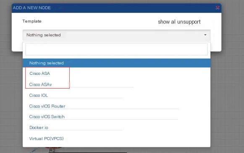244x153 pixels.
Task: Choose Virtual PC(VPCS) template
Action: tap(46, 138)
